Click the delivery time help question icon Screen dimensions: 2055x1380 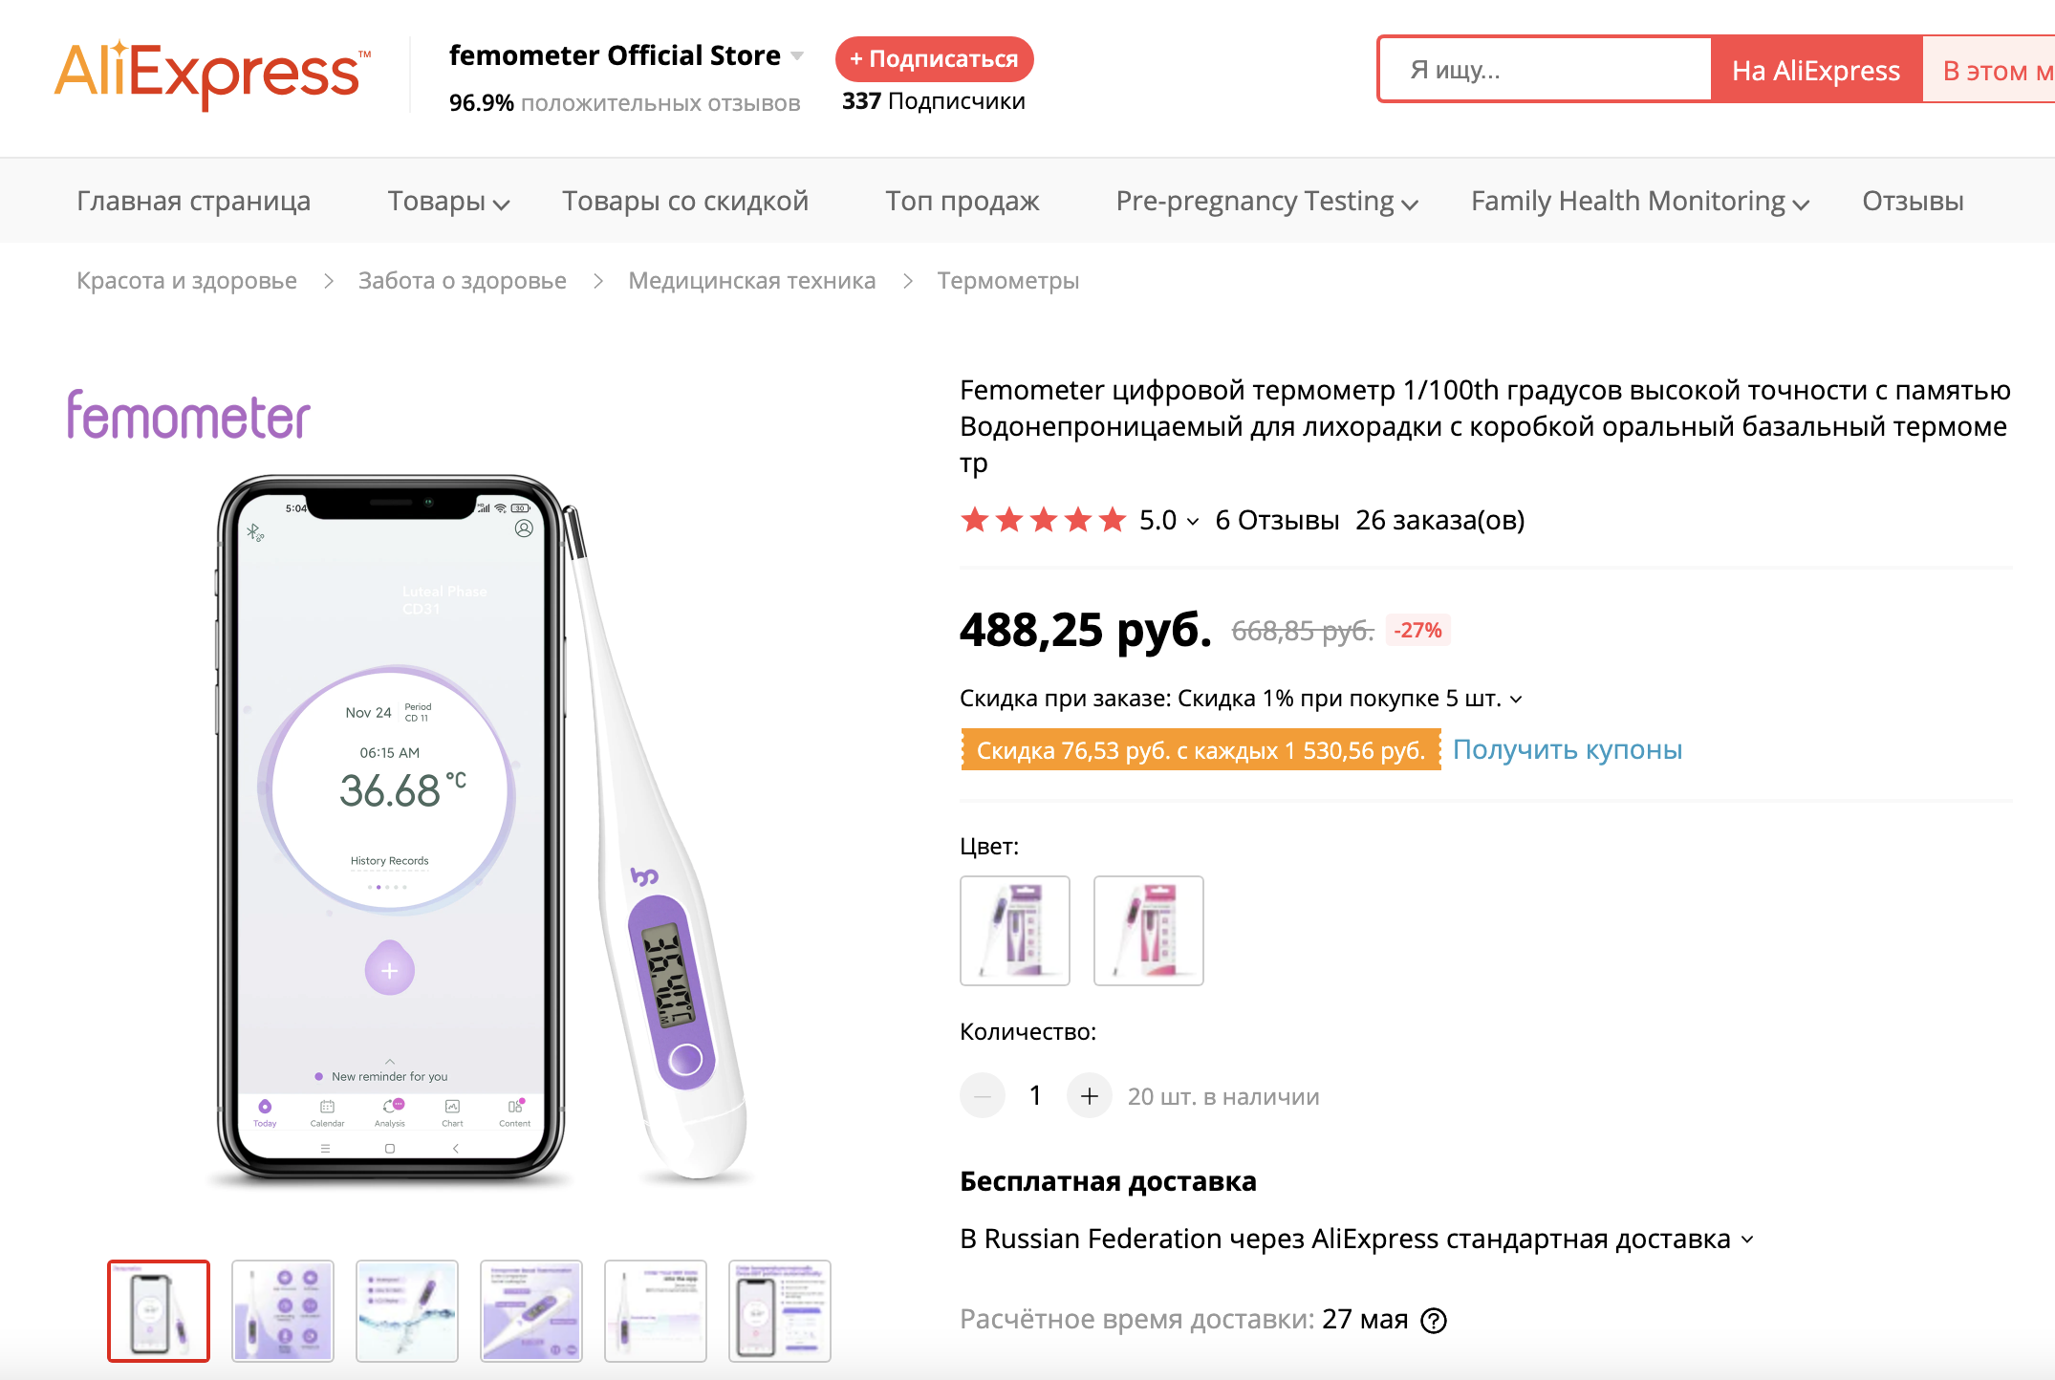[x=1434, y=1321]
